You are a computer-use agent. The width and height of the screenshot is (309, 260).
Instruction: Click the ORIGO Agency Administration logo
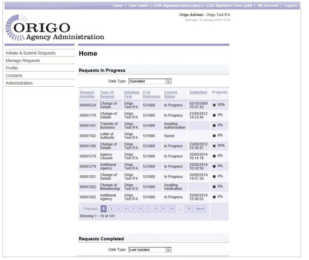pos(55,28)
